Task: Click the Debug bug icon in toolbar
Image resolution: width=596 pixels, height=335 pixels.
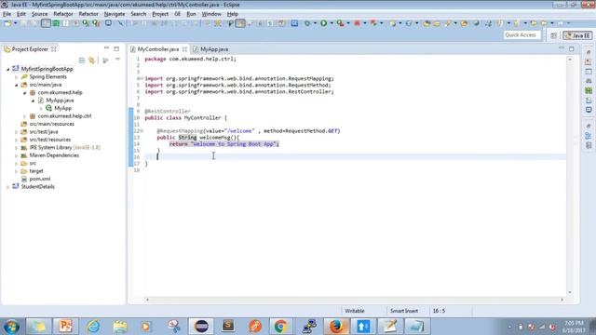Action: pos(307,23)
